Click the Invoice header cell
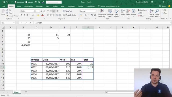The width and height of the screenshot is (172, 97). click(37, 60)
